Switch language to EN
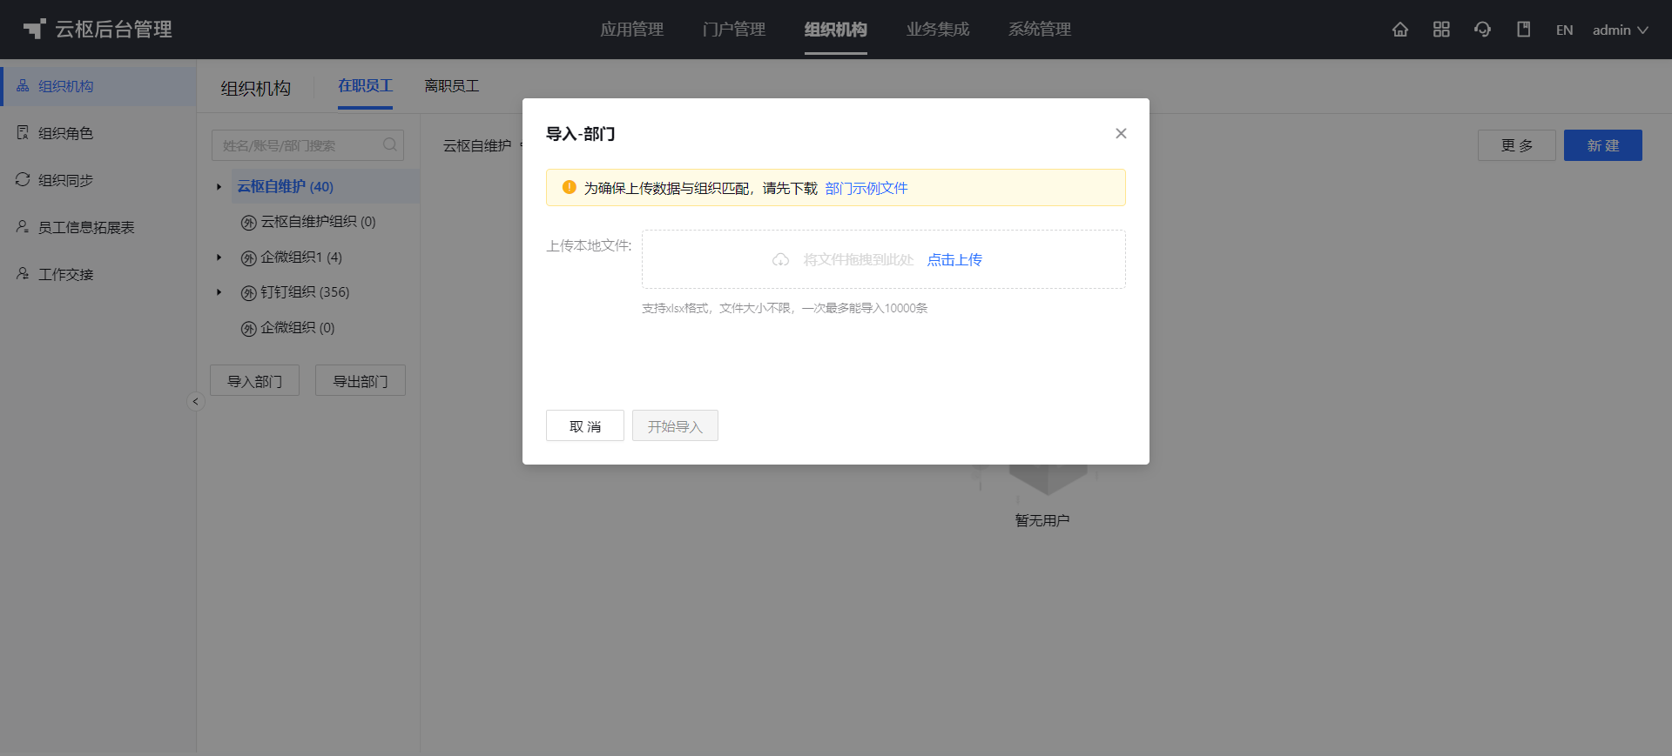Screen dimensions: 1672x756 click(1564, 30)
